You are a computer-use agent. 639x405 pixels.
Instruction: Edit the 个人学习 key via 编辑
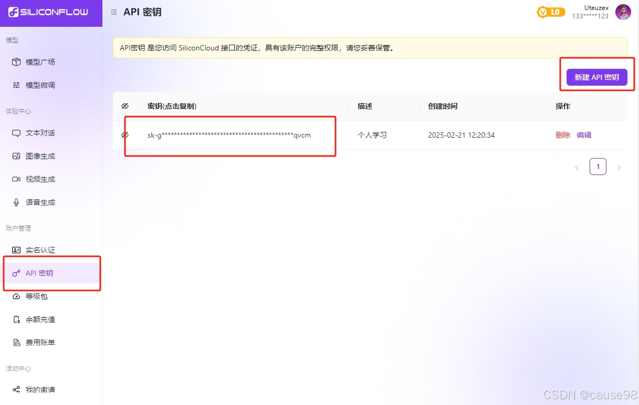tap(584, 135)
